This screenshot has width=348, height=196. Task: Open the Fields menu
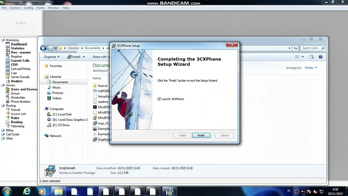40,8
